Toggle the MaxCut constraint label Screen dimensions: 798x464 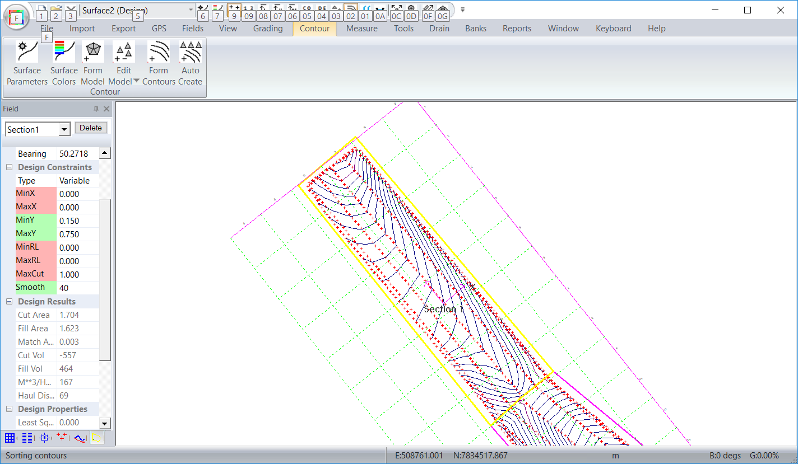pyautogui.click(x=36, y=274)
